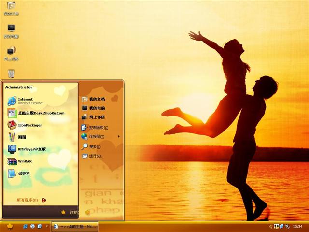Click the maple leaf Start button
The width and height of the screenshot is (309, 232).
coord(10,227)
